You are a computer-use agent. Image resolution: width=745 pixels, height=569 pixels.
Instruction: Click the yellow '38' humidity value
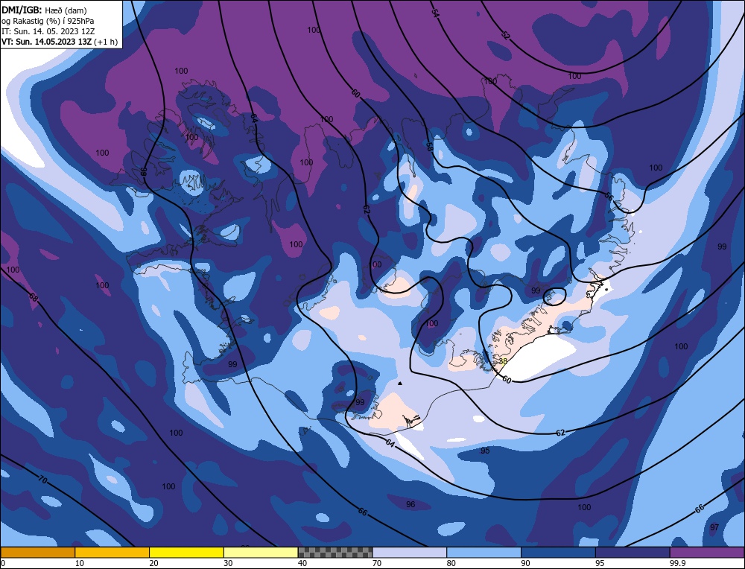pos(503,361)
